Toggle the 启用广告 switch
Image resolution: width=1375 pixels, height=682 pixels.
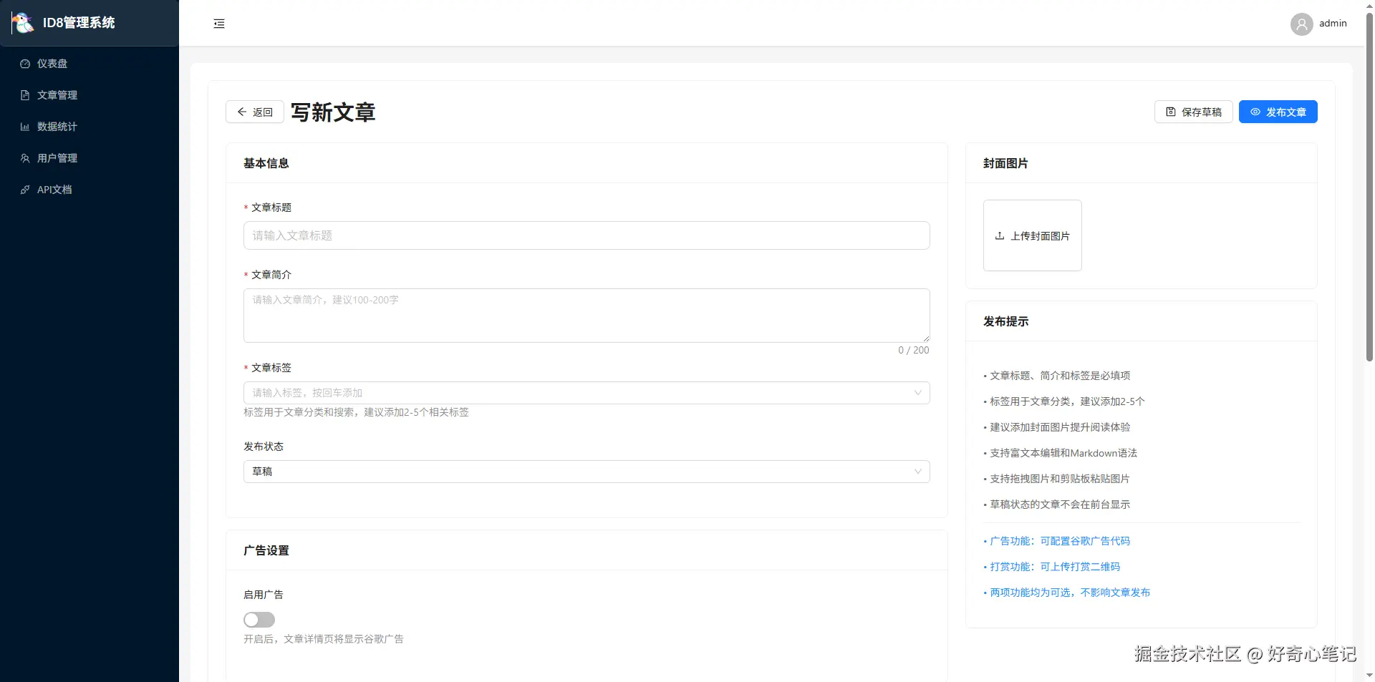259,620
